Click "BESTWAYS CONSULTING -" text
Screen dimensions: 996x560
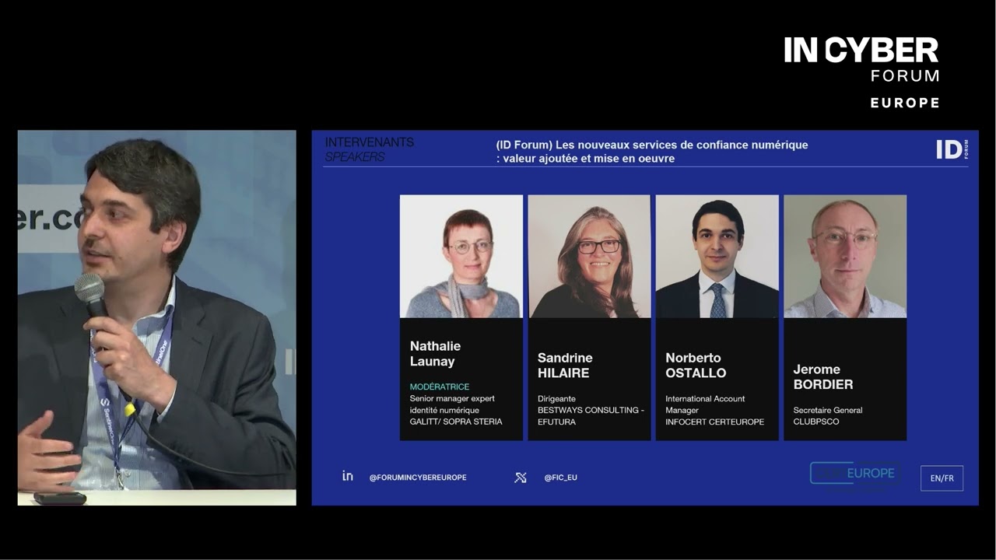click(591, 410)
